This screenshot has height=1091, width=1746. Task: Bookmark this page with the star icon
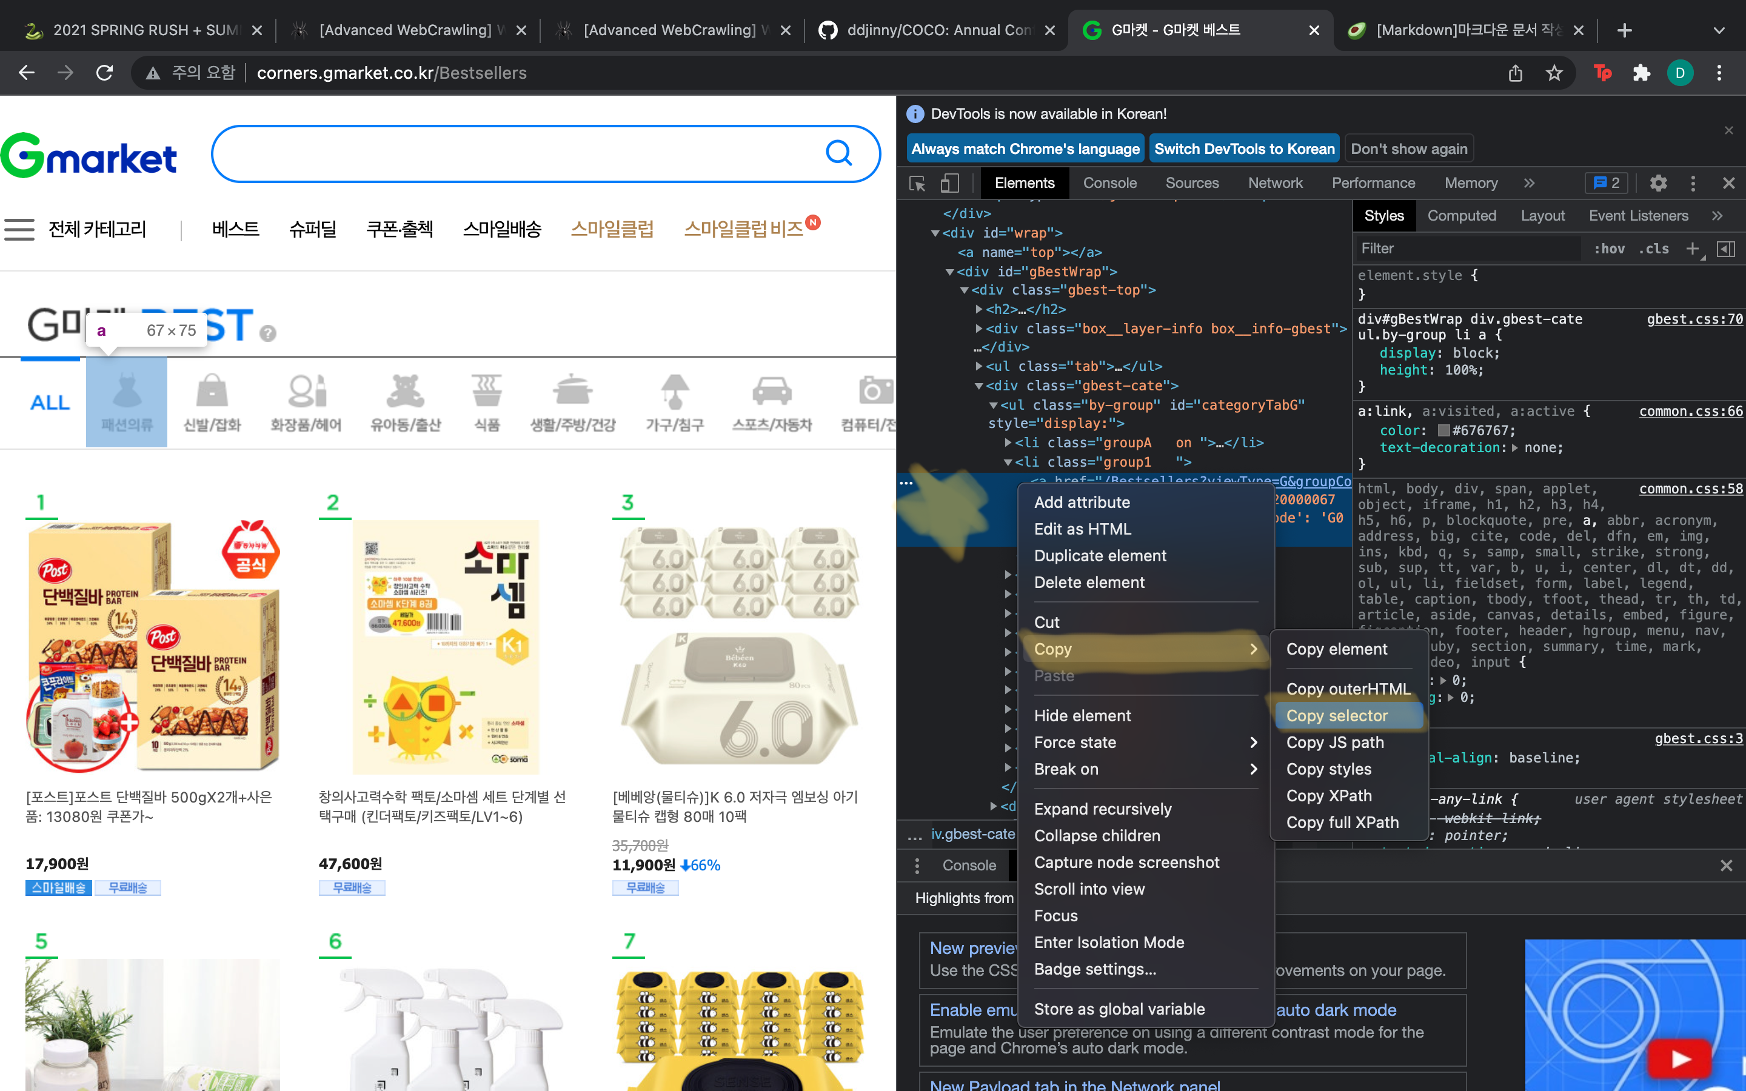tap(1554, 73)
